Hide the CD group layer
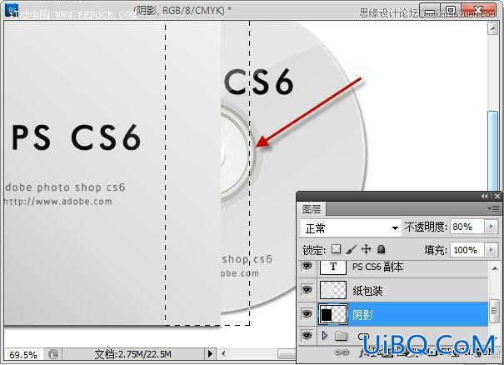 coord(307,336)
